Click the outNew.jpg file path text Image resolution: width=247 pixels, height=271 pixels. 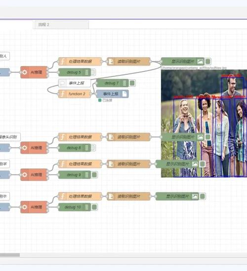coord(194,68)
